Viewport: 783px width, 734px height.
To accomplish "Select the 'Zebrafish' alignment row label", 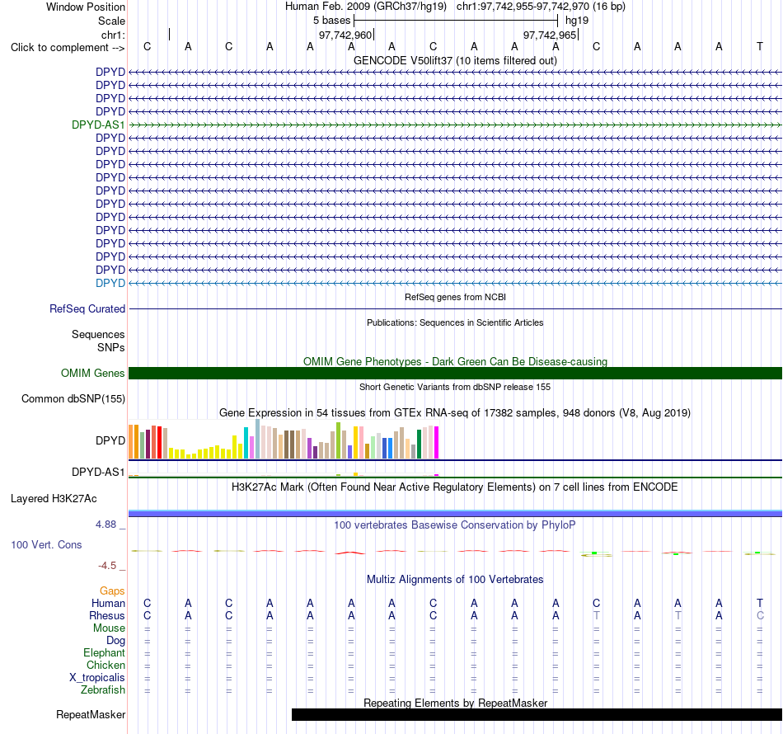I will point(103,690).
